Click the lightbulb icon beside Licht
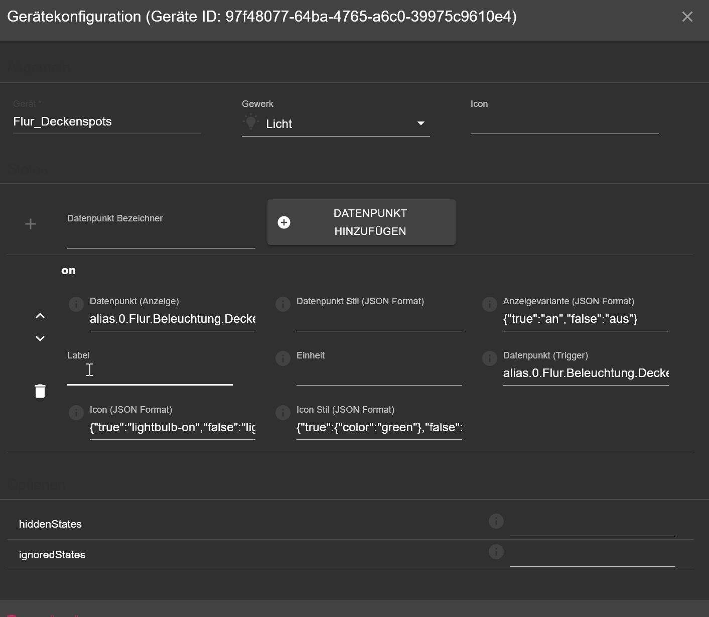The width and height of the screenshot is (709, 617). click(251, 122)
